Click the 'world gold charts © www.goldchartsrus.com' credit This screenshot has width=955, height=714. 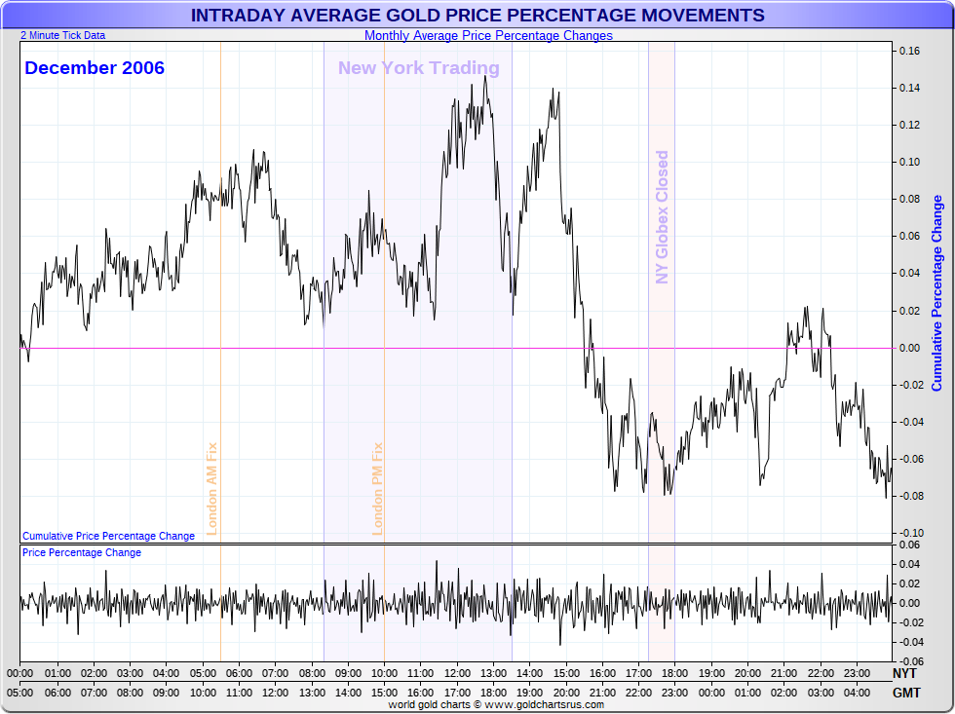496,705
